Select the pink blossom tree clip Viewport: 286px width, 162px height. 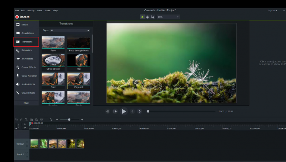pos(62,144)
